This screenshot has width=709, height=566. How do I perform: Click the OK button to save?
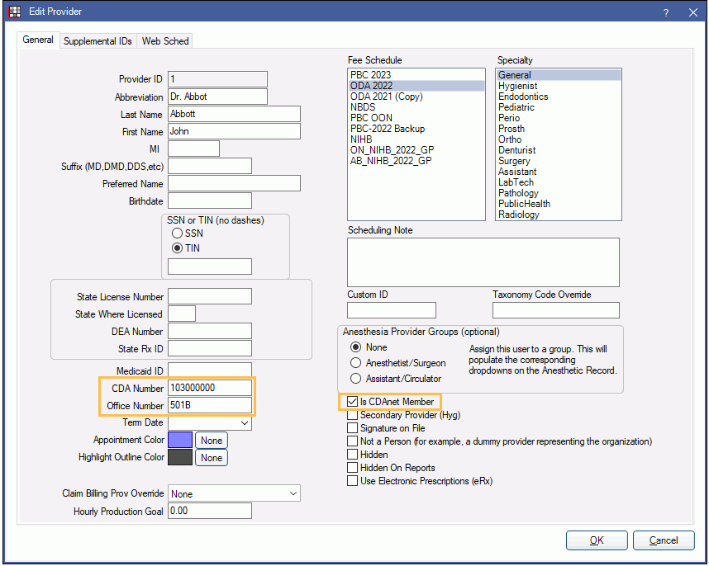tap(597, 540)
